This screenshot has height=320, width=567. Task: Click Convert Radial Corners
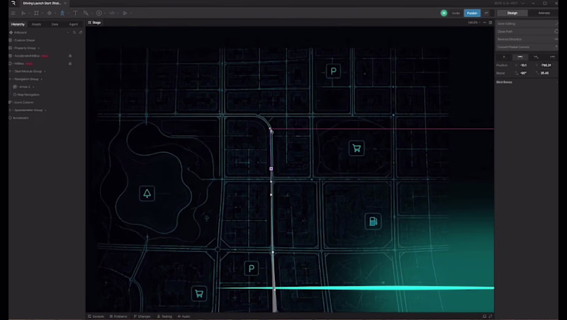click(527, 47)
